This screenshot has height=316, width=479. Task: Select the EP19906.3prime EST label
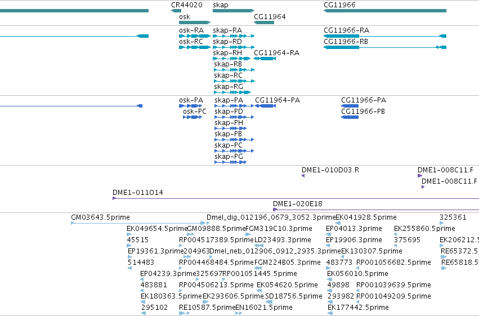click(353, 240)
